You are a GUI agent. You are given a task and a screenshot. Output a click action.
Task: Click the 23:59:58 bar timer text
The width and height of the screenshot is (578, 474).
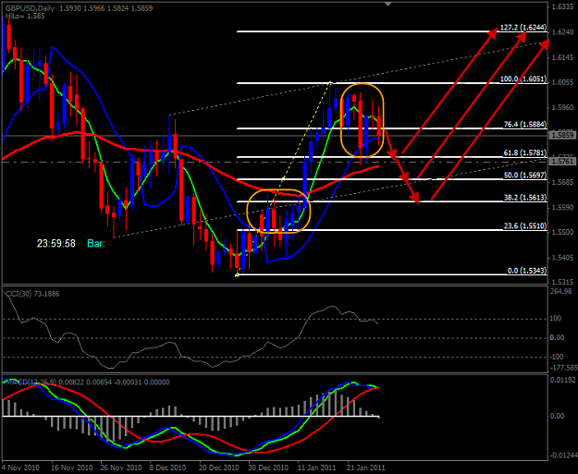pos(56,243)
